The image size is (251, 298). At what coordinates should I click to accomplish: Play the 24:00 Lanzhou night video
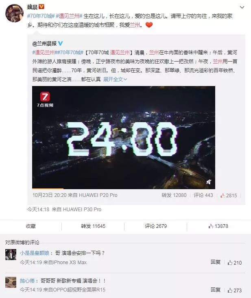(x=124, y=137)
